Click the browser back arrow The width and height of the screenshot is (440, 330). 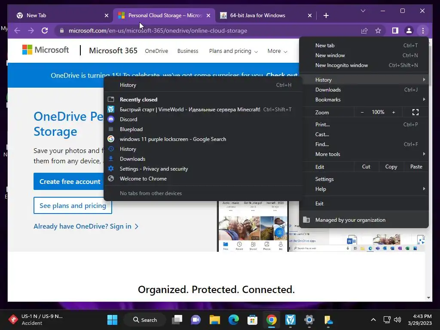17,31
